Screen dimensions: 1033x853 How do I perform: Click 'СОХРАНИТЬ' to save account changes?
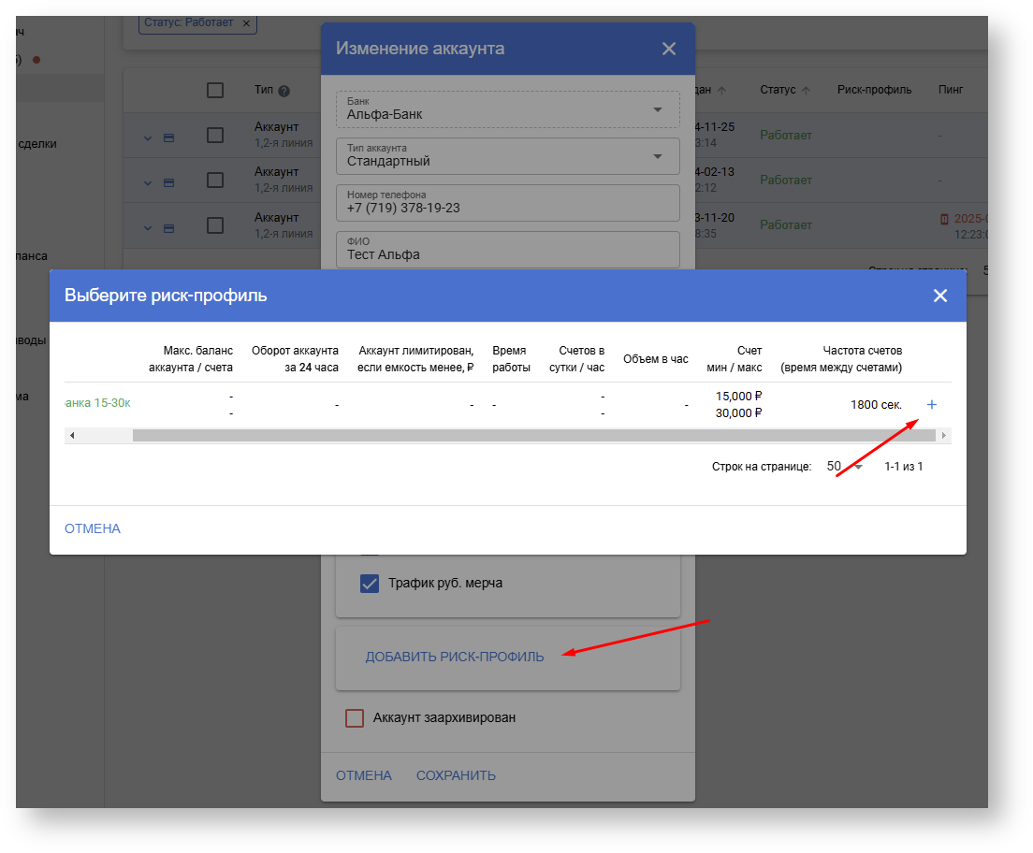coord(456,775)
